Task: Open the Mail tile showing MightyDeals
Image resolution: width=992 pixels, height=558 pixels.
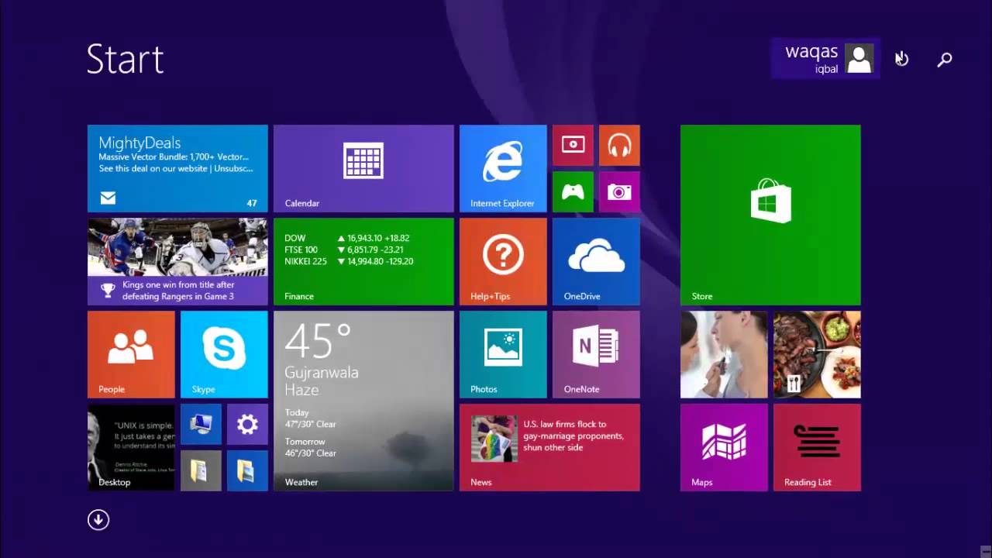Action: click(177, 168)
